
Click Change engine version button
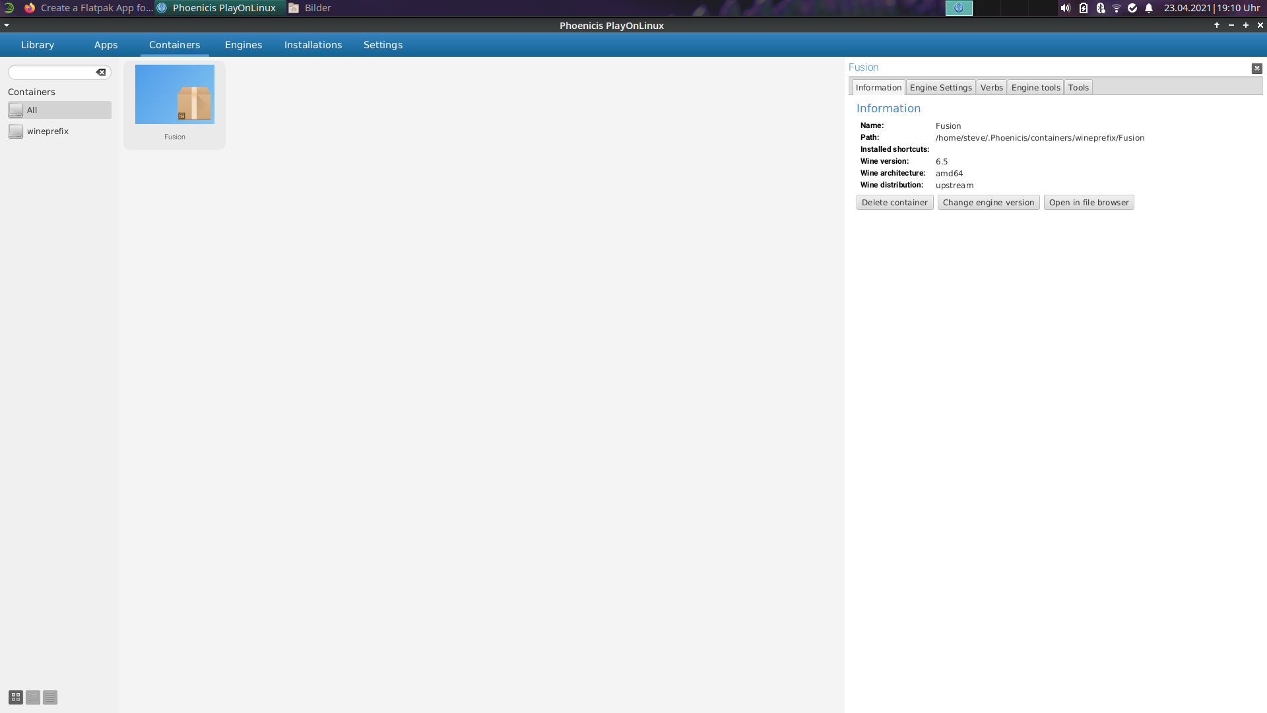988,203
